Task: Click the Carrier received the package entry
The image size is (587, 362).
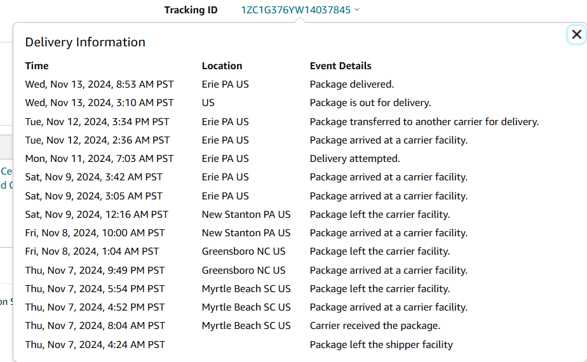Action: point(375,326)
